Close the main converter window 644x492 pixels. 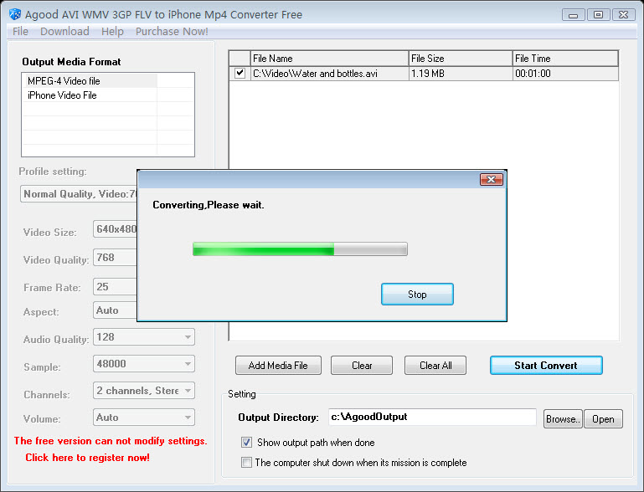click(623, 15)
